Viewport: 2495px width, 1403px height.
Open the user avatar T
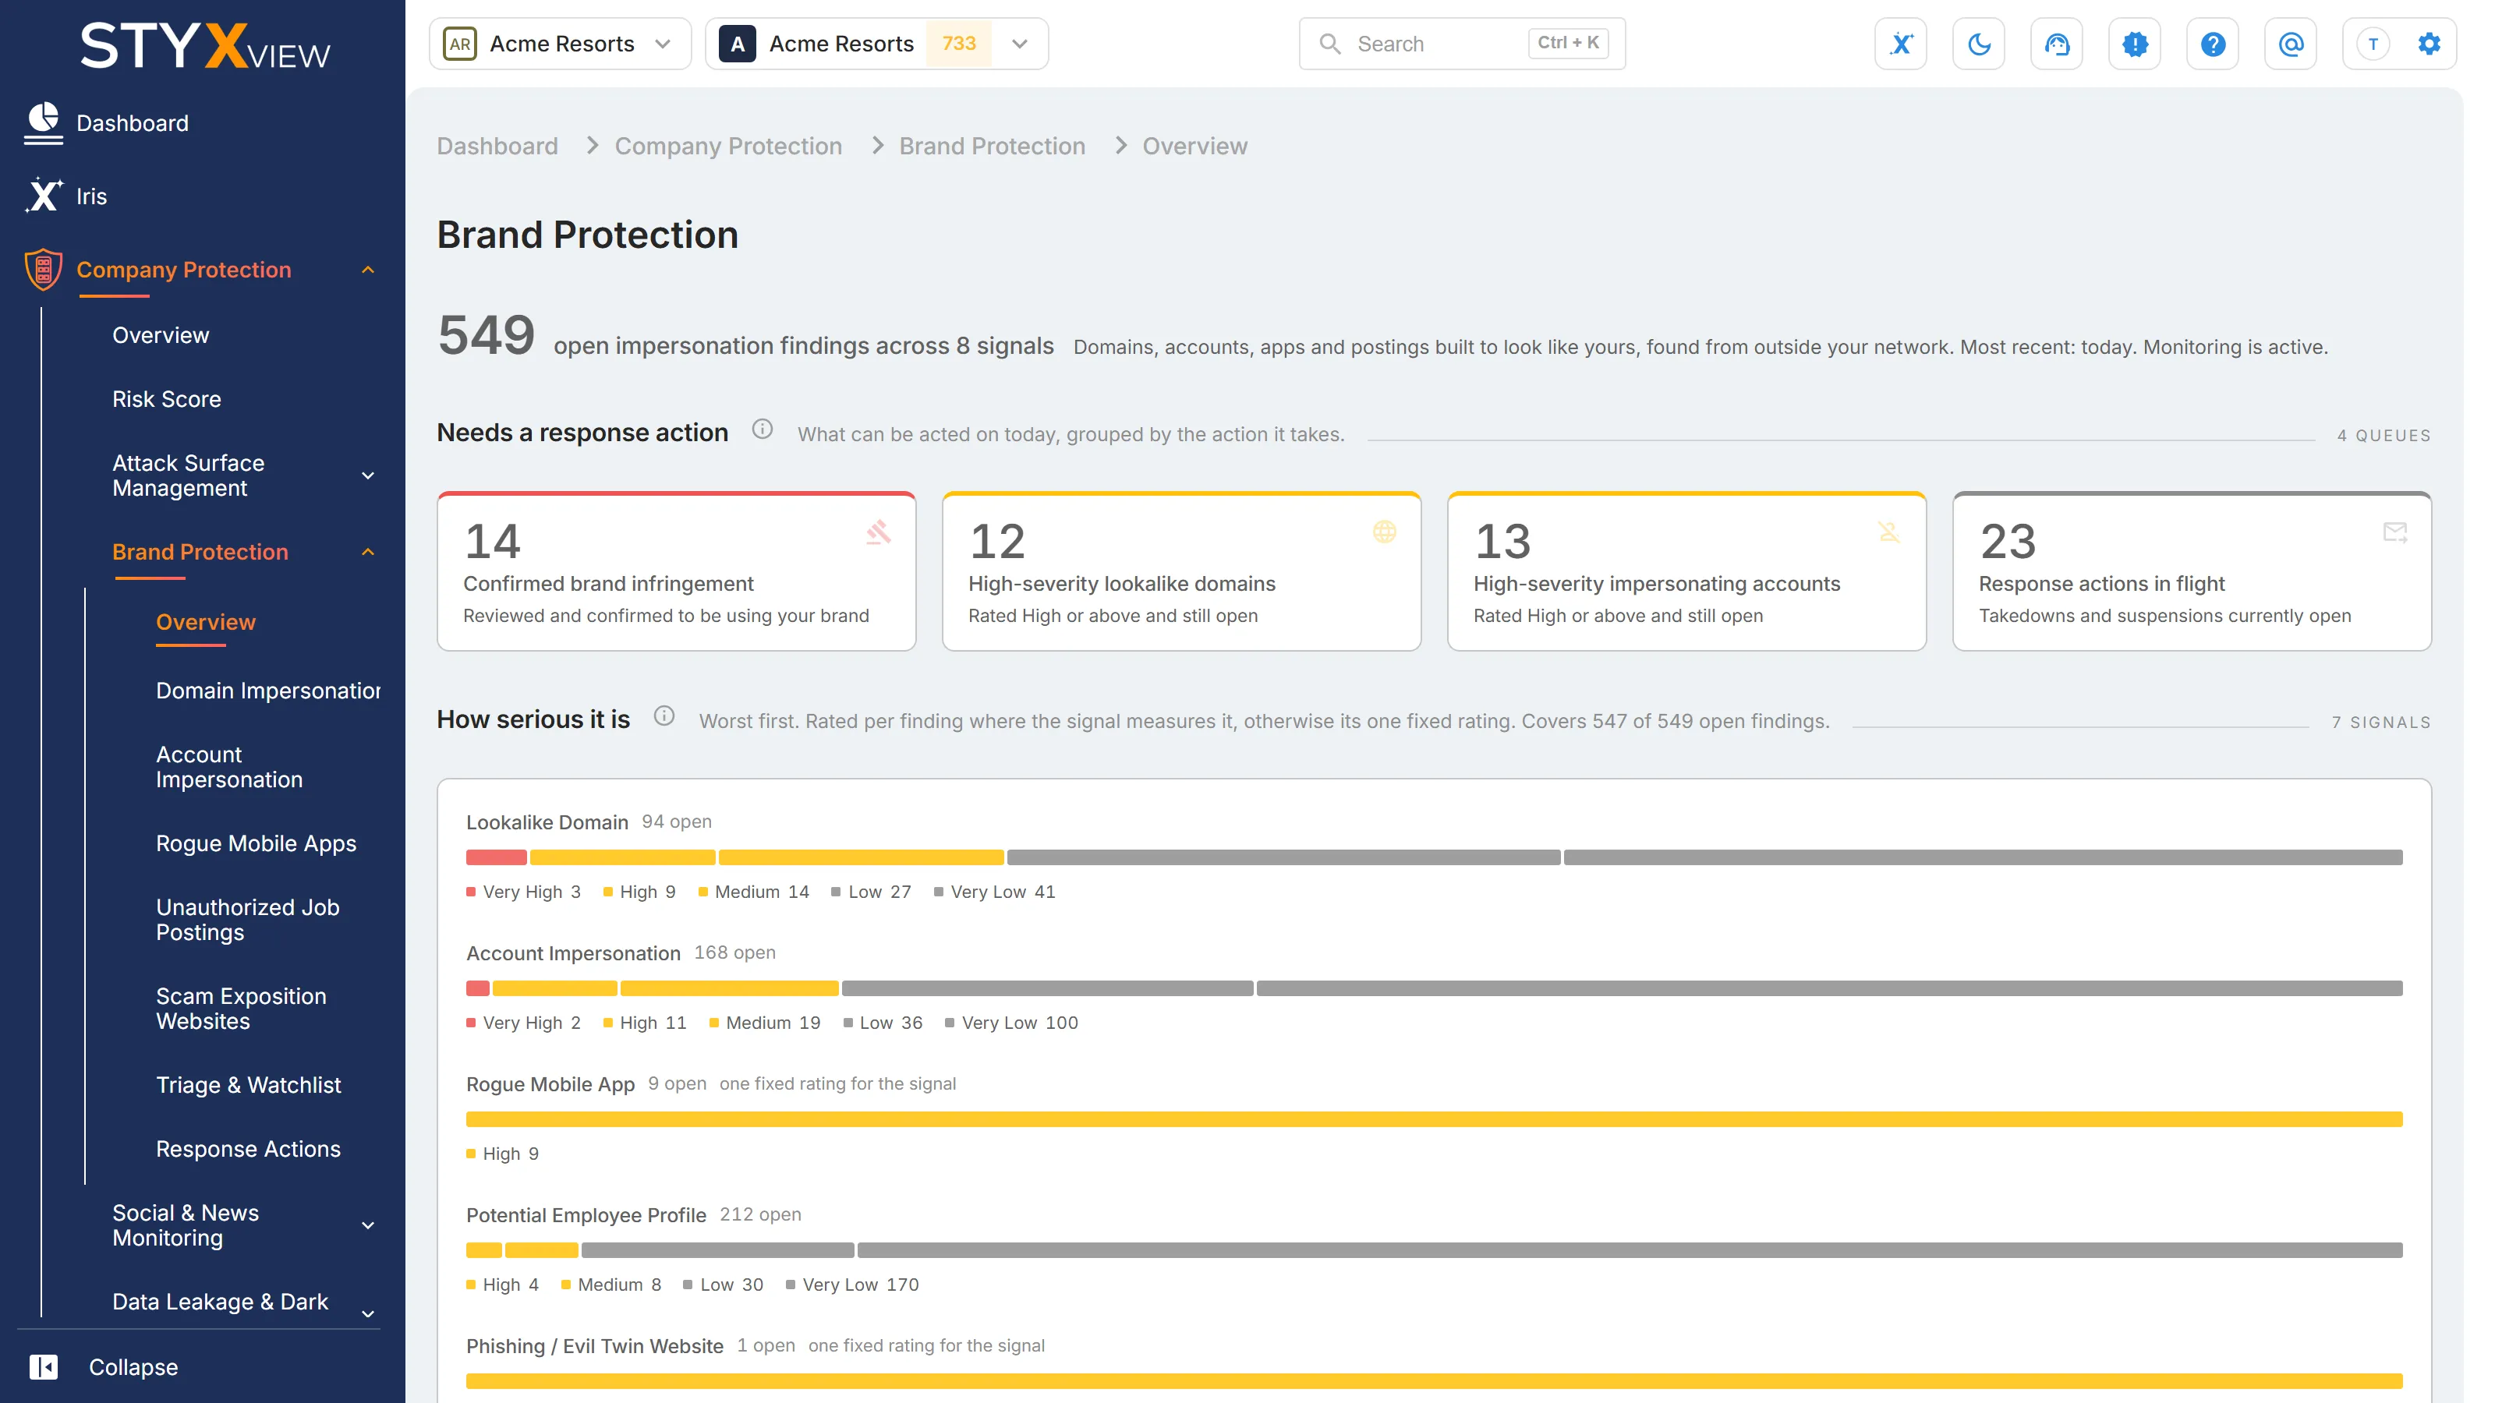2372,44
